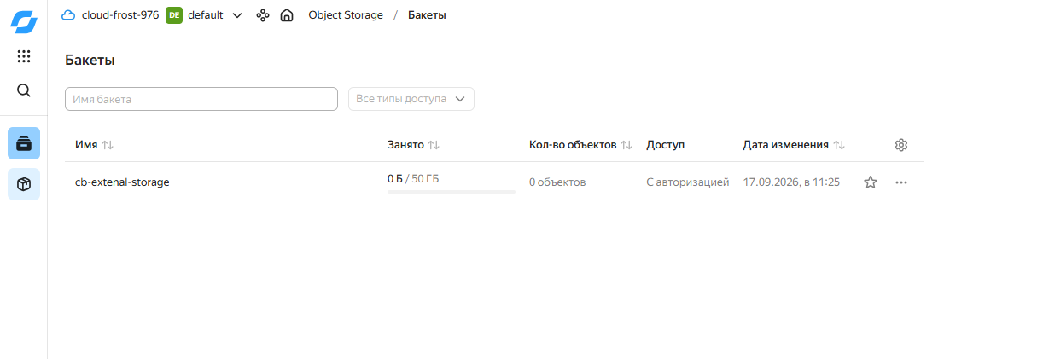Star the cb-extenal-storage bucket as favorite
The height and width of the screenshot is (359, 1049).
click(871, 182)
